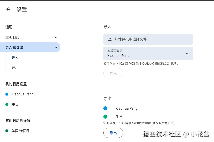214x142 pixels.
Task: Click the 导入 button
Action: (x=113, y=73)
